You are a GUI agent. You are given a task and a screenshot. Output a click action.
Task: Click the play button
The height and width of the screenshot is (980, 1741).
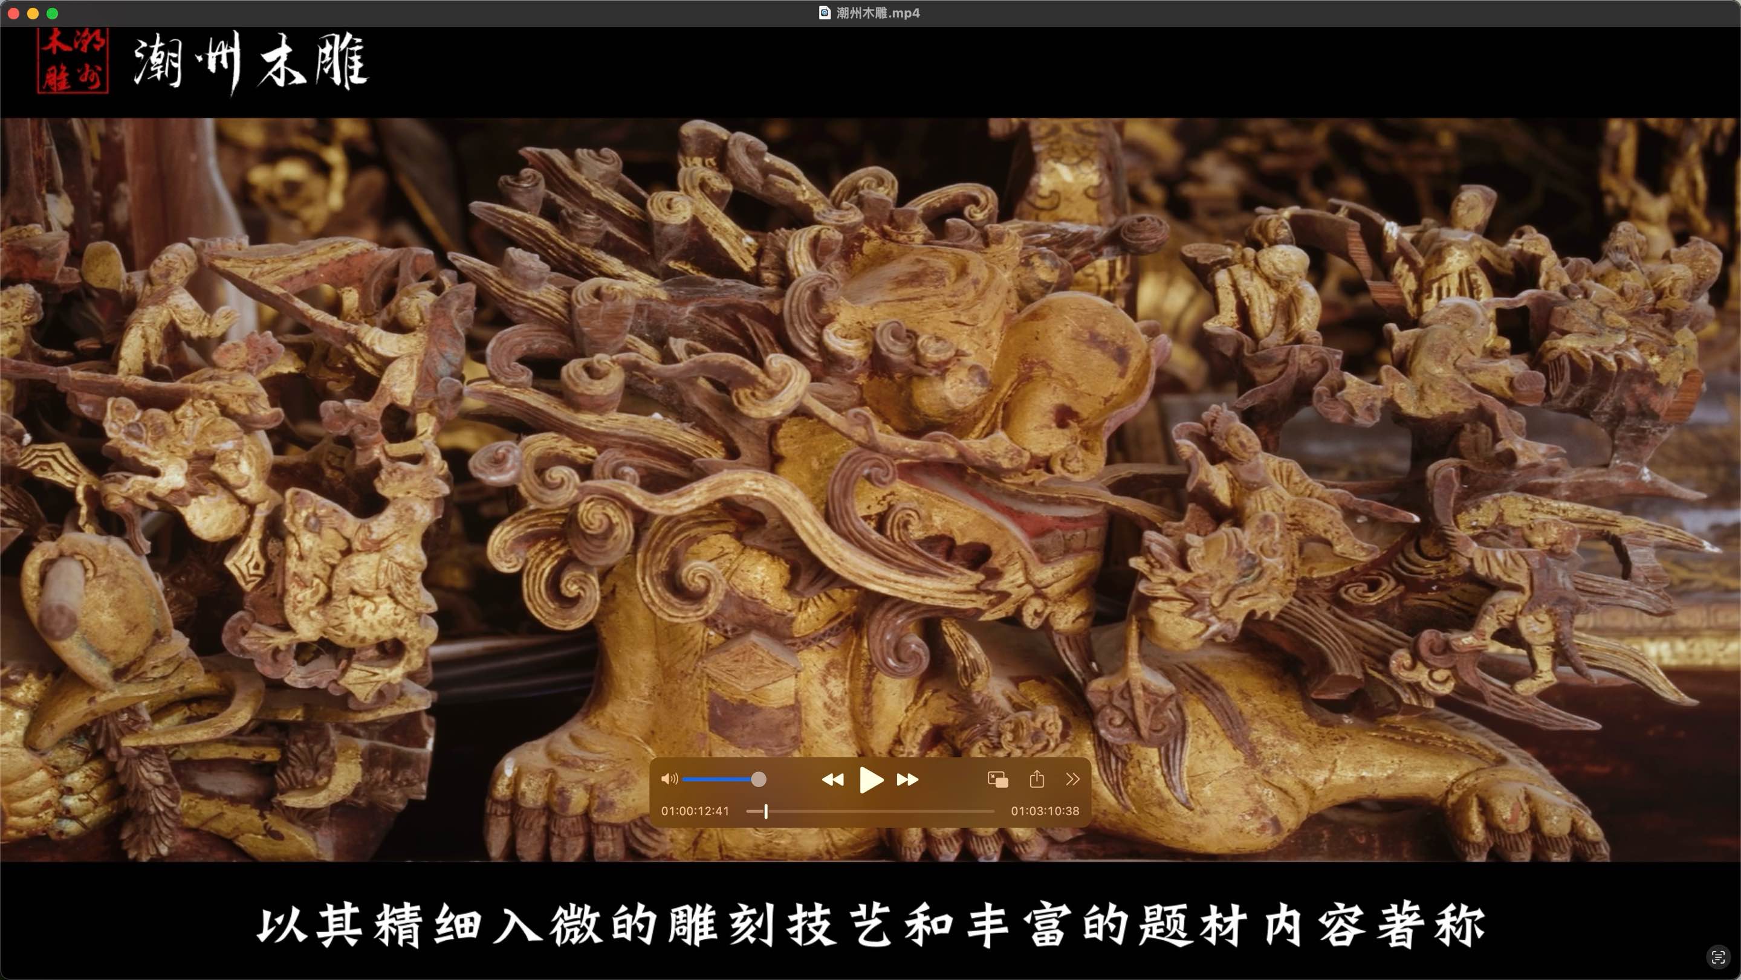(871, 779)
